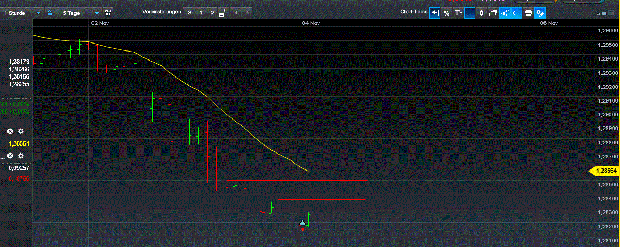Open the text size Tт tool
Image resolution: width=620 pixels, height=247 pixels.
click(x=458, y=13)
